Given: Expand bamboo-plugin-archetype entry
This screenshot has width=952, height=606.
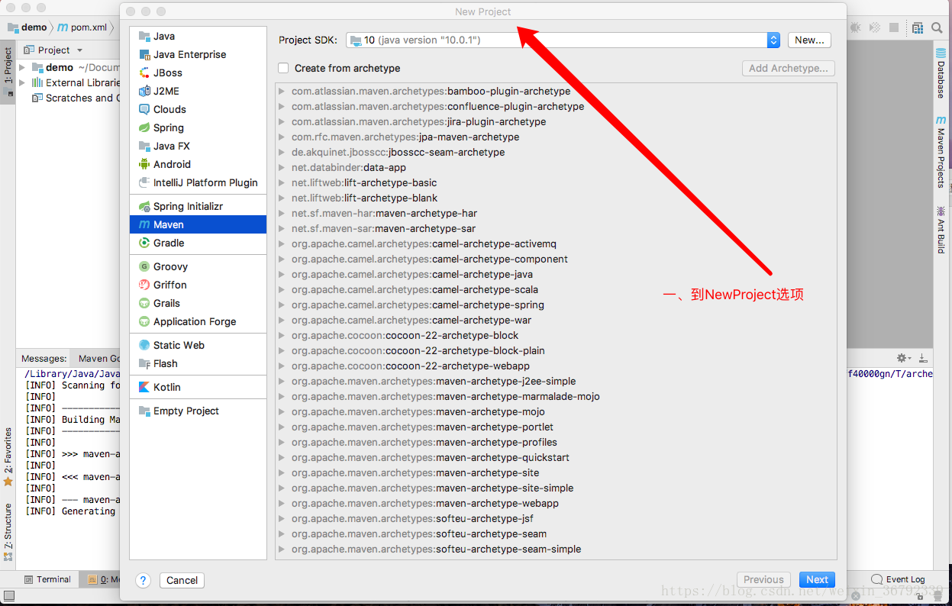Looking at the screenshot, I should click(282, 91).
